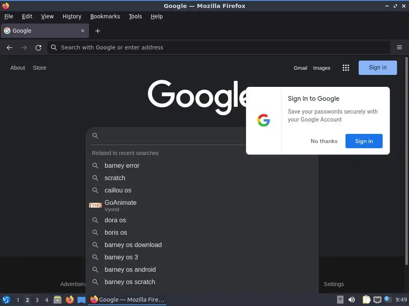The width and height of the screenshot is (409, 306).
Task: Open the Store link
Action: pos(40,68)
